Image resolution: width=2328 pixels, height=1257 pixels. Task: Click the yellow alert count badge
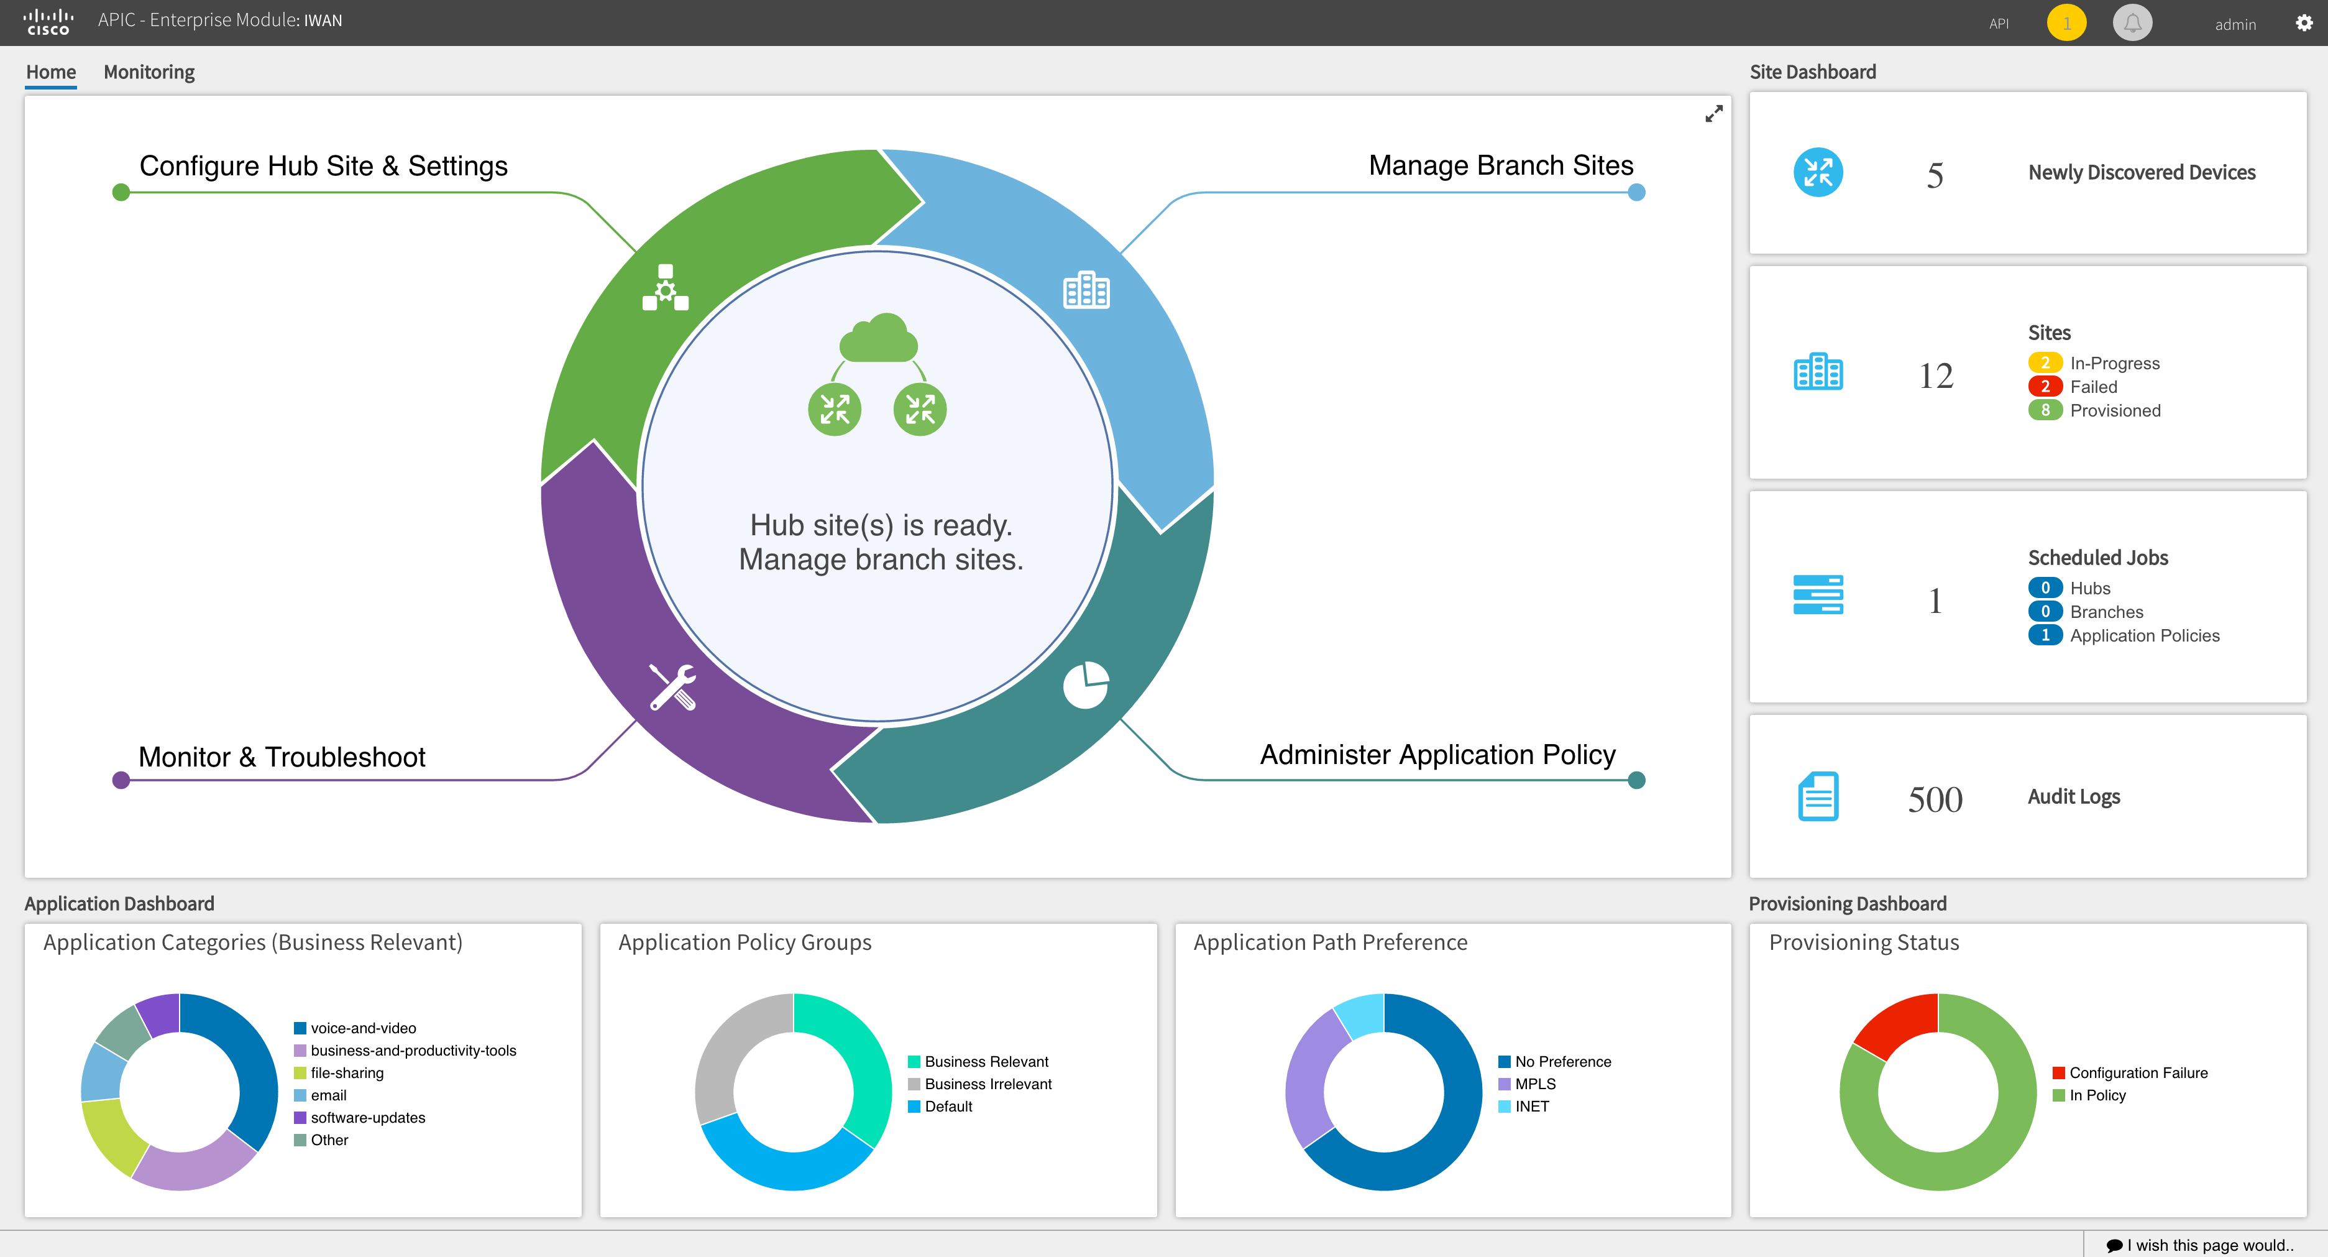(2066, 24)
